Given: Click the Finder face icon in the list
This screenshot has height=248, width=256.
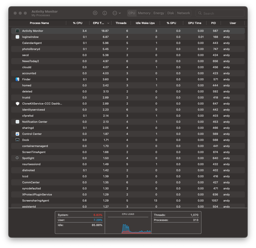Looking at the screenshot, I should (17, 79).
